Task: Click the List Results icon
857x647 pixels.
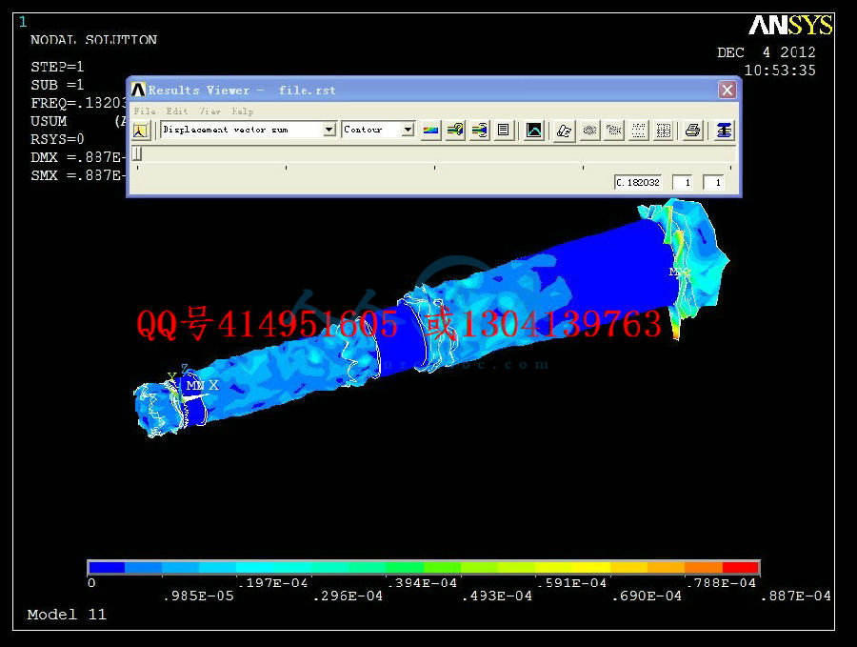Action: coord(504,131)
